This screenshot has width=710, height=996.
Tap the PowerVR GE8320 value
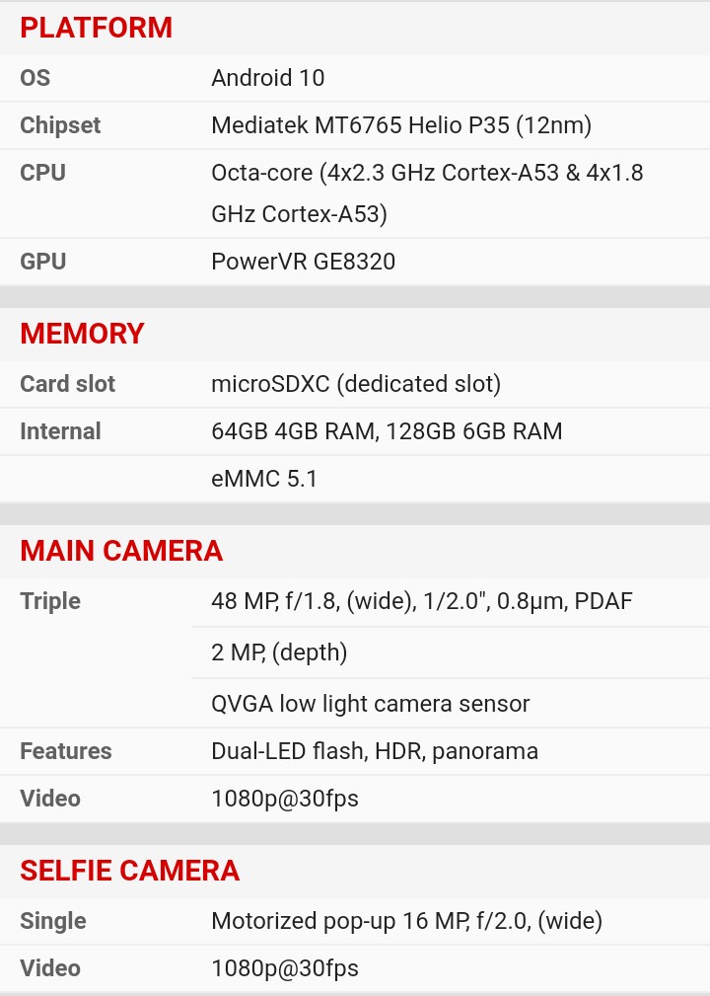[304, 262]
